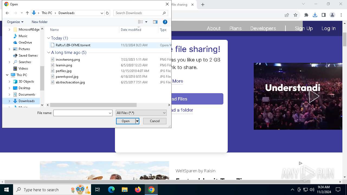This screenshot has height=195, width=347.
Task: Click the change view icon
Action: click(x=140, y=22)
